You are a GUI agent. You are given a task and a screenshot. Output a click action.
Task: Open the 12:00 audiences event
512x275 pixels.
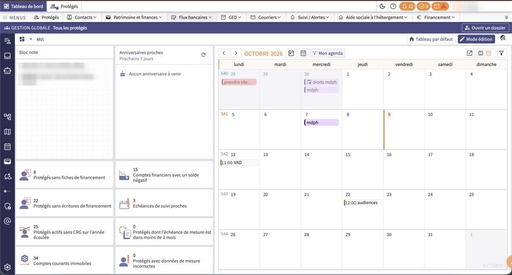[362, 202]
